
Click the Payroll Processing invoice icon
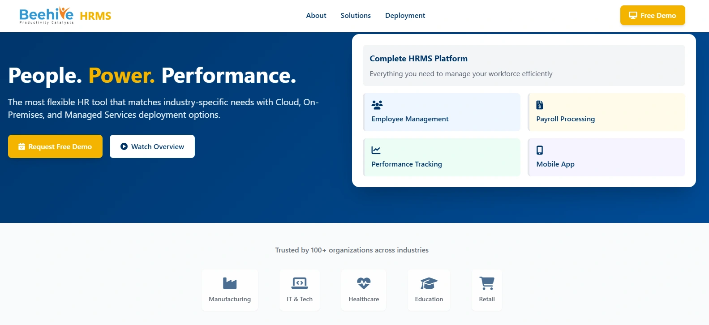tap(540, 105)
